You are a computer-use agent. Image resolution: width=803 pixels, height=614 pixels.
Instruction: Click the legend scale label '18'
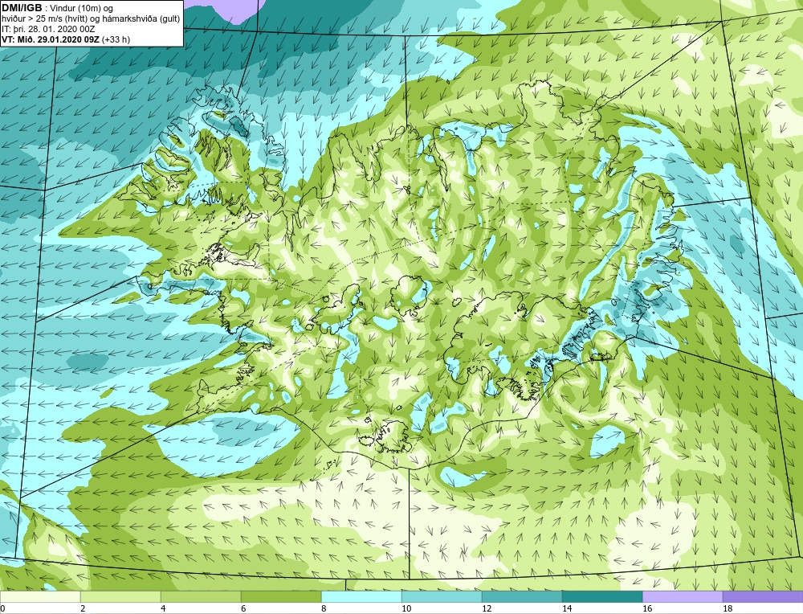click(x=728, y=608)
